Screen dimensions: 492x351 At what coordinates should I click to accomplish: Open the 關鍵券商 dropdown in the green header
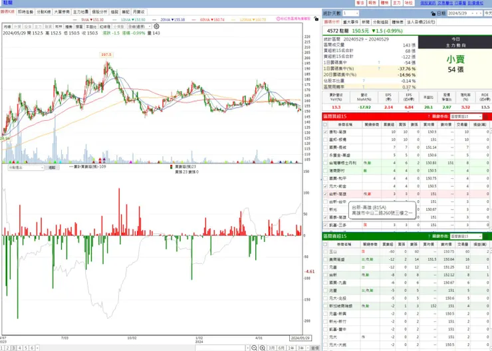click(465, 236)
